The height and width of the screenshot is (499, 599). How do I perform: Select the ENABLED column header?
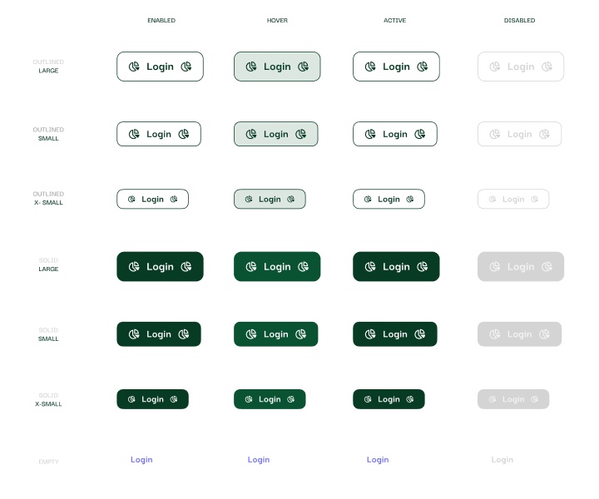click(x=161, y=20)
